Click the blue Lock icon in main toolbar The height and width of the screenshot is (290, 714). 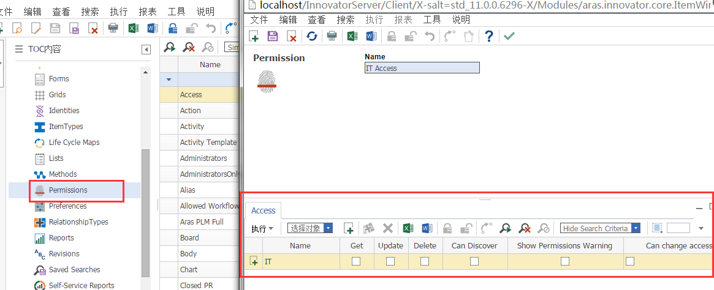pos(173,28)
